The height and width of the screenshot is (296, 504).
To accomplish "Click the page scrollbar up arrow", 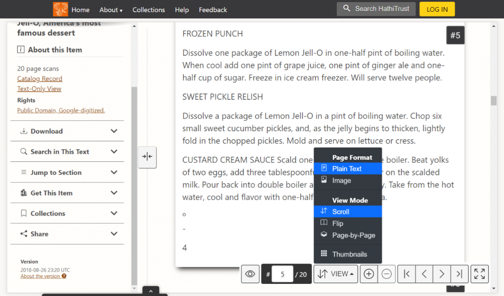I will point(494,26).
